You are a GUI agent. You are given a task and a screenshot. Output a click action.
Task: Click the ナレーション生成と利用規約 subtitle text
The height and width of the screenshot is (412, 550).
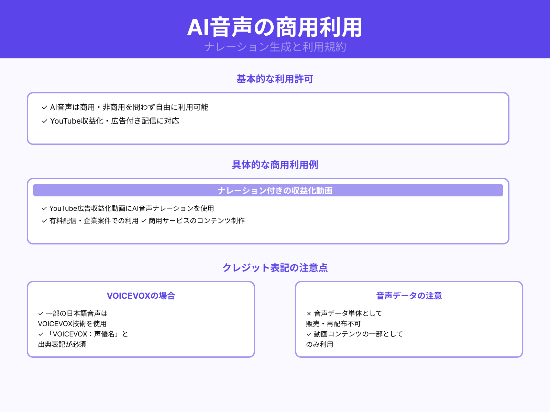point(275,48)
